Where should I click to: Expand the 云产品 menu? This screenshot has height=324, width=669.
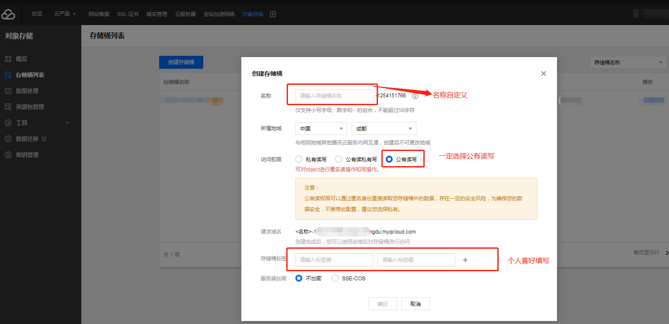tap(65, 14)
